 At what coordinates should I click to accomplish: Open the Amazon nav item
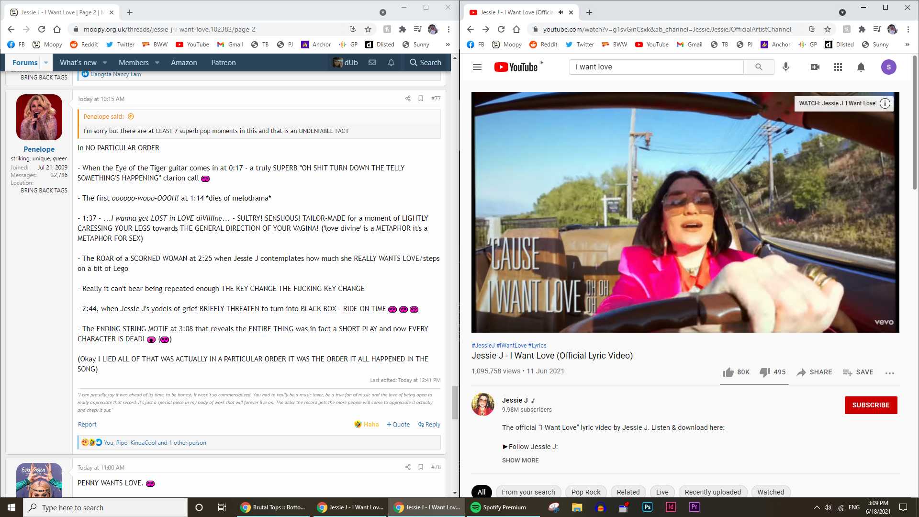pos(184,63)
